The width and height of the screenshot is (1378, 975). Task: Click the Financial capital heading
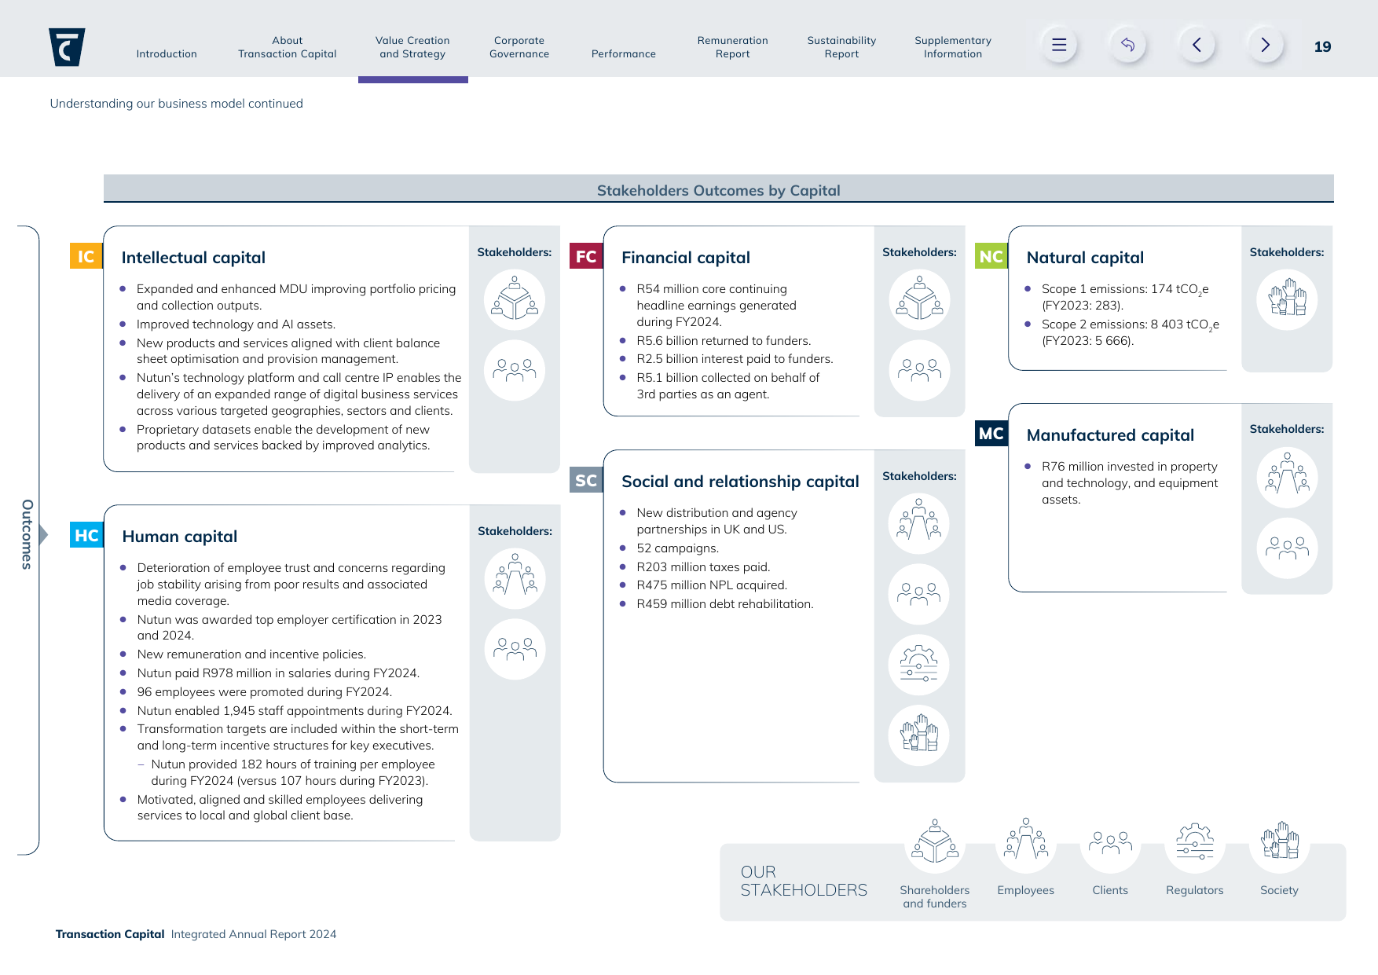(x=686, y=258)
